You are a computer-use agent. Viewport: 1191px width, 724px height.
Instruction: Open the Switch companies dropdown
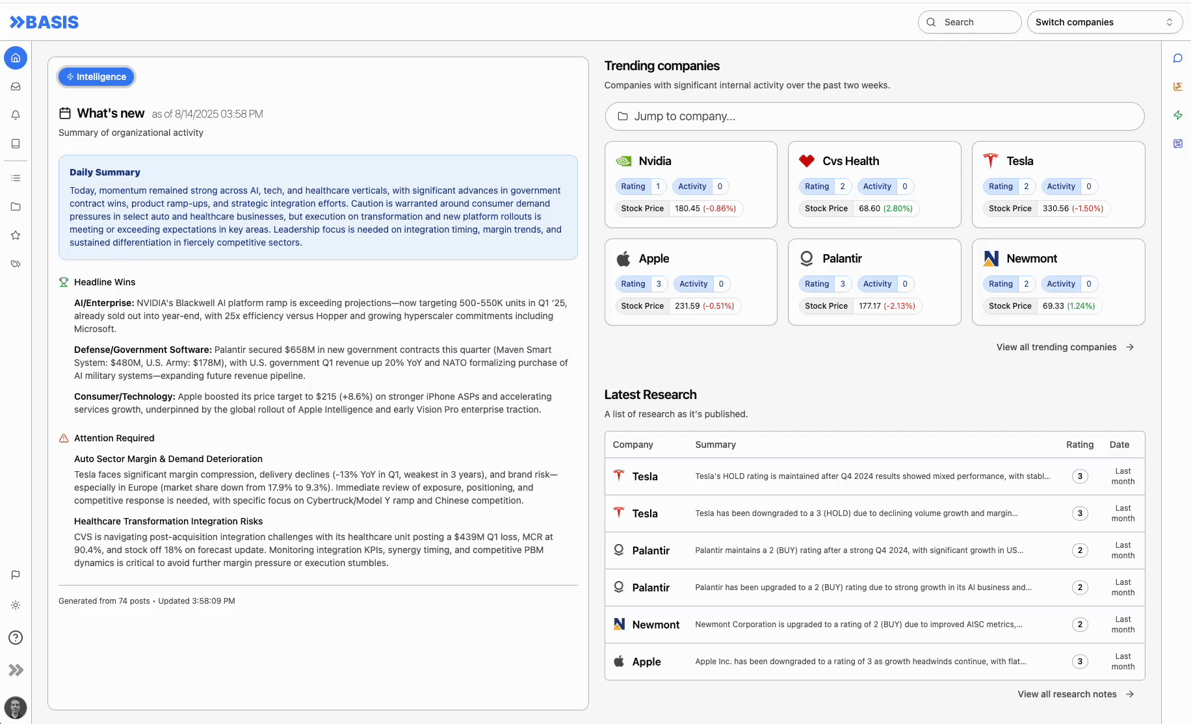[1105, 22]
